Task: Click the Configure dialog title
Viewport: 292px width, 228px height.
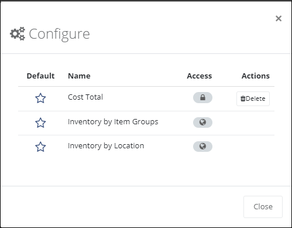Action: click(59, 34)
